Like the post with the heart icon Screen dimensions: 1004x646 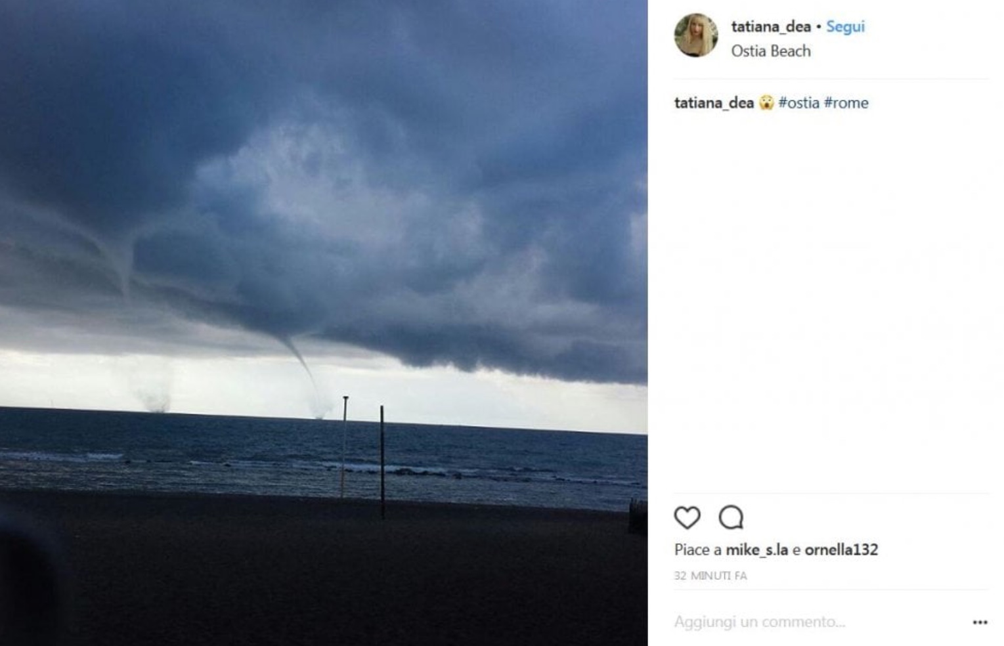[x=687, y=517]
